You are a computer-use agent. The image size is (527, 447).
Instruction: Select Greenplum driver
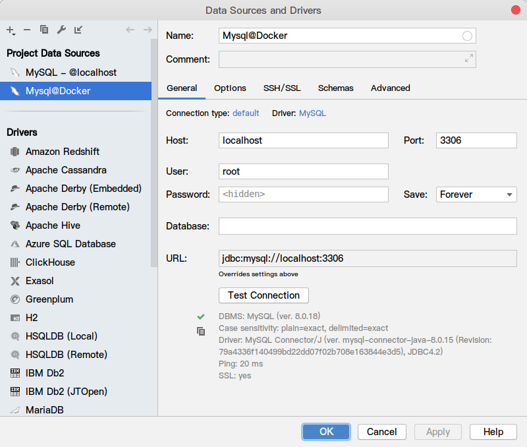(76, 299)
